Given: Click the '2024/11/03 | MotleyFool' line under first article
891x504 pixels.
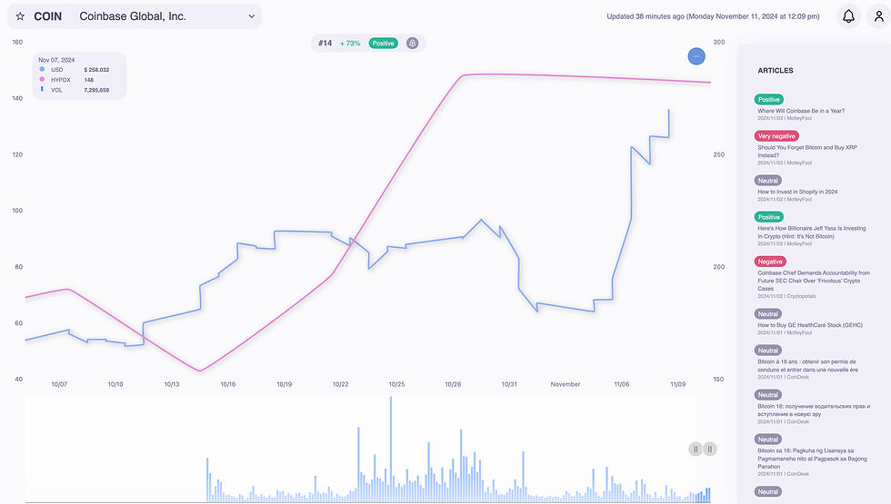Looking at the screenshot, I should [785, 118].
